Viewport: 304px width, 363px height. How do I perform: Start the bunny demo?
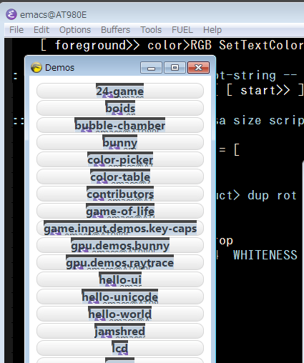[120, 142]
